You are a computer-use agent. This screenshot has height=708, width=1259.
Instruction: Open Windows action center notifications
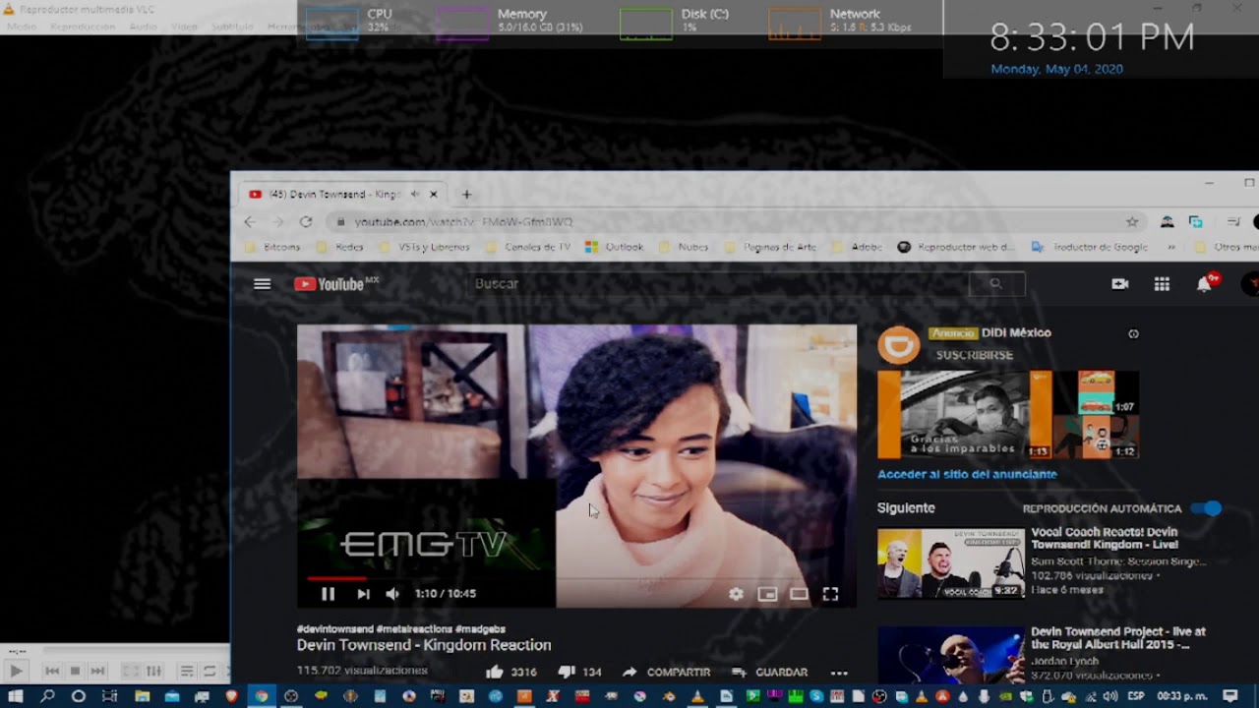tap(1230, 696)
